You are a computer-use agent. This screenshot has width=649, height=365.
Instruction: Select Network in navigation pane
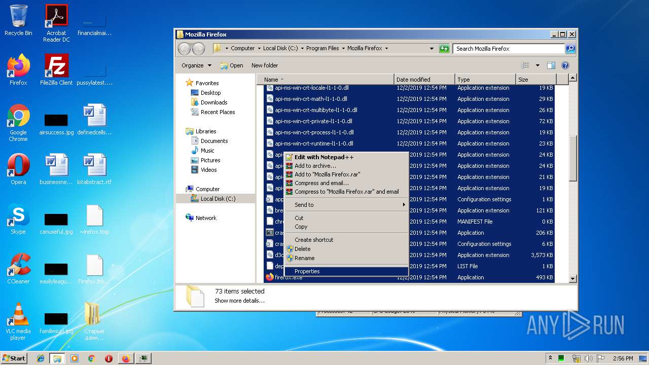205,218
